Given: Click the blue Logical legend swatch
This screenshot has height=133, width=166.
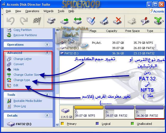Looking at the screenshot, I should tap(97, 123).
